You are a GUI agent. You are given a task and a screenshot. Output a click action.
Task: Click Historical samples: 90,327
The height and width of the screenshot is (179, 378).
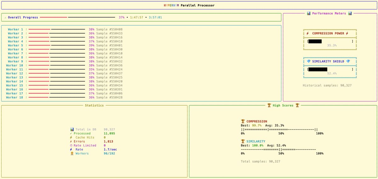[327, 86]
